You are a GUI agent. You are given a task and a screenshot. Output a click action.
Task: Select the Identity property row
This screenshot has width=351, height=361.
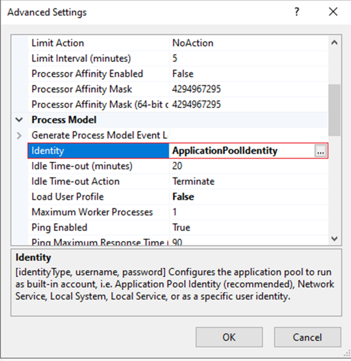coord(178,151)
